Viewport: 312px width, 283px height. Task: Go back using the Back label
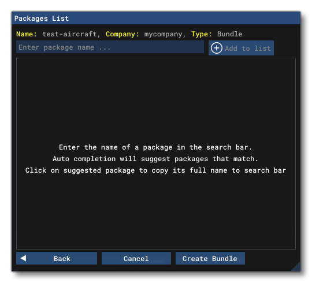point(62,259)
